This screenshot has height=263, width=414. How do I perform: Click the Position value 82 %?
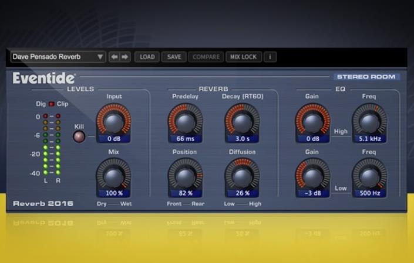[x=186, y=193]
